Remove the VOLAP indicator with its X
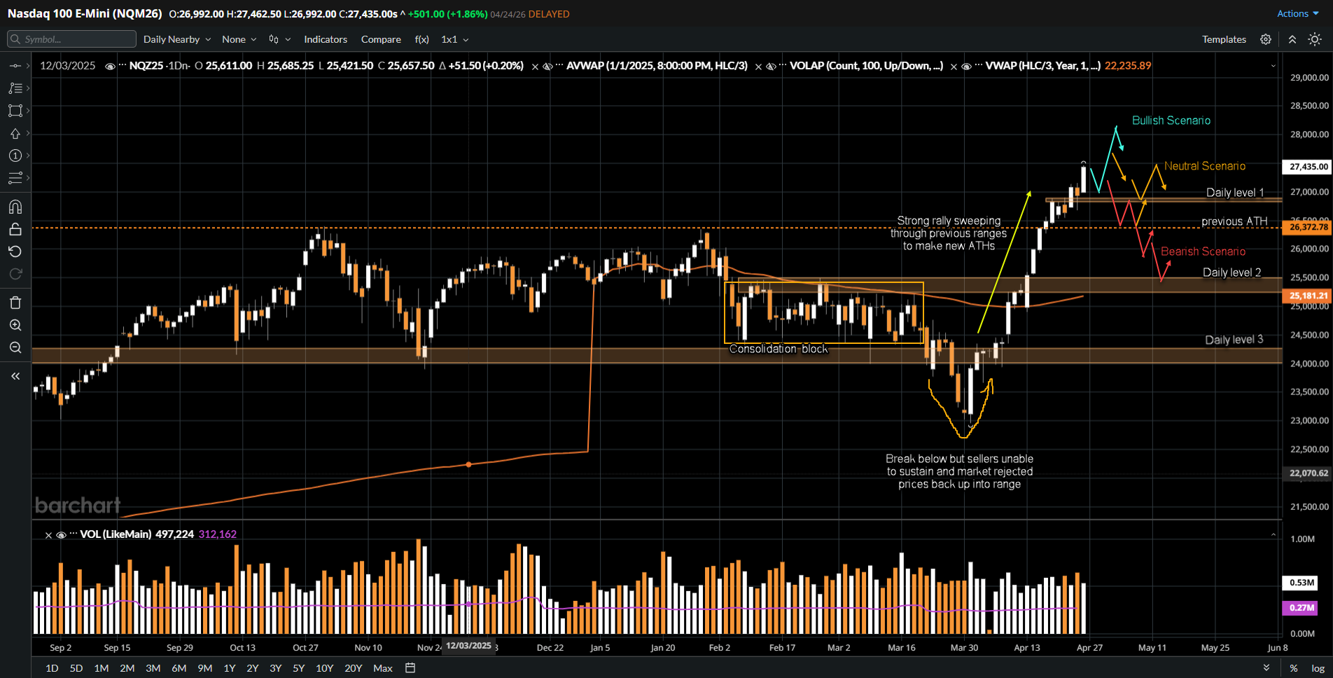 point(758,67)
